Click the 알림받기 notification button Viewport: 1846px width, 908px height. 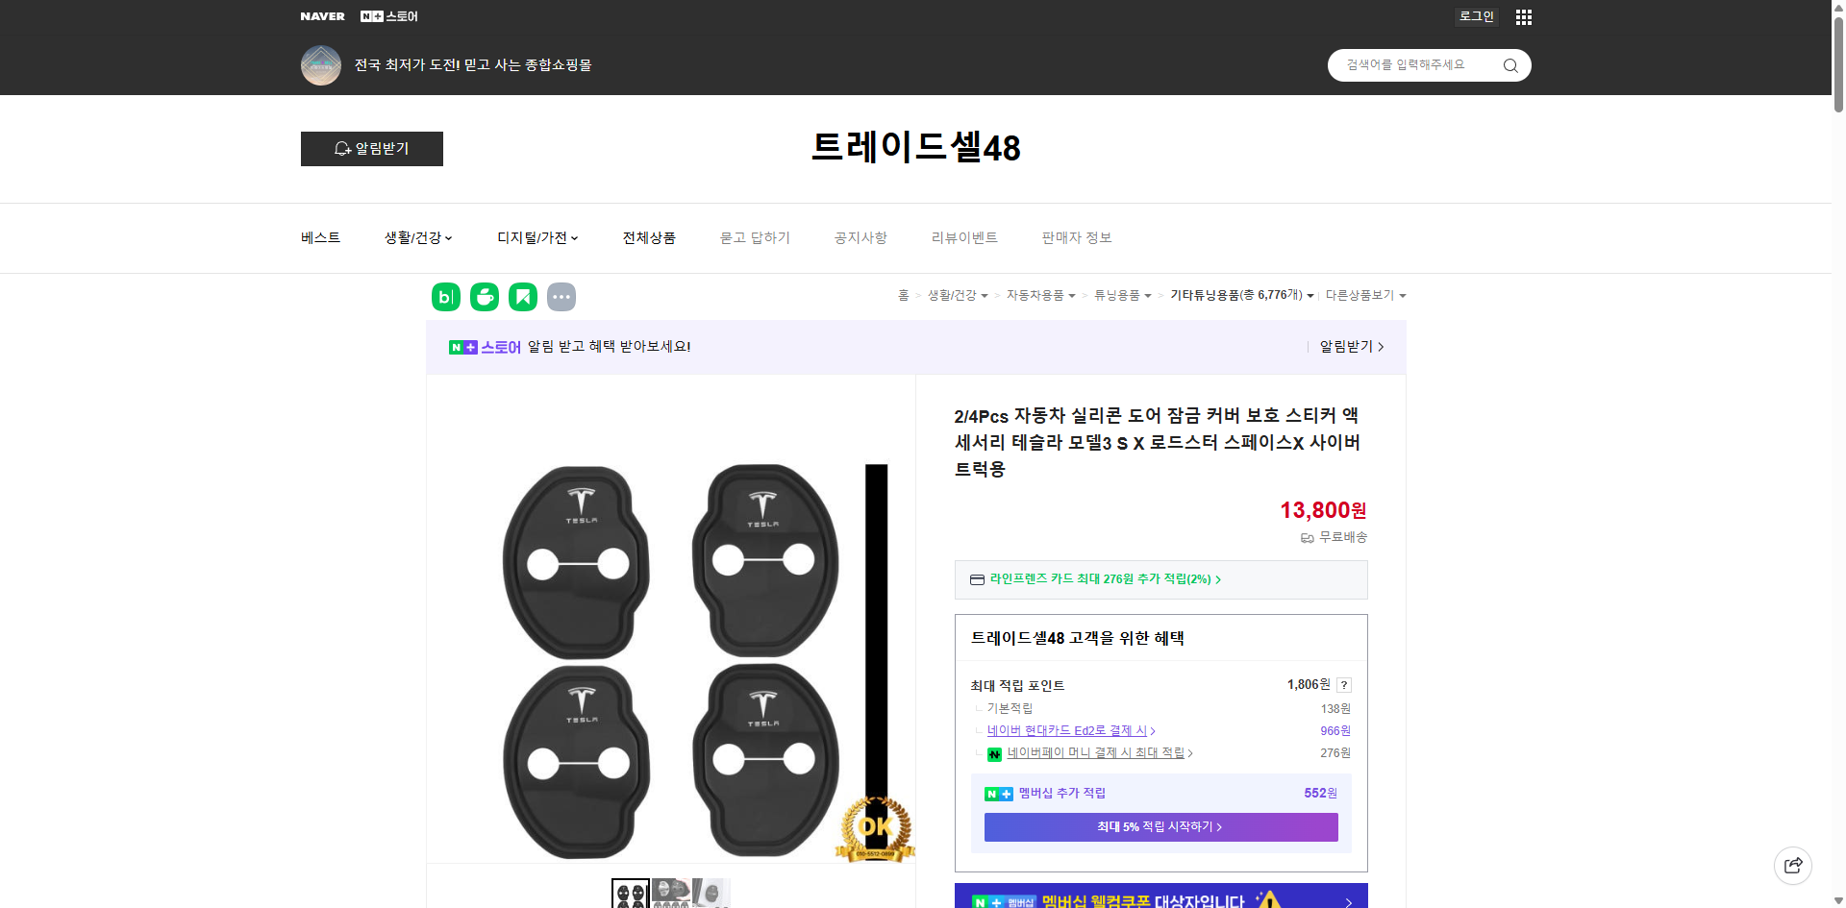pyautogui.click(x=371, y=149)
